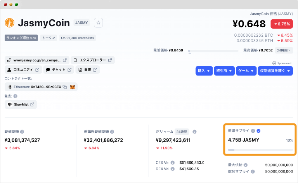Click the magnifier icon in エクスプローラー button
The height and width of the screenshot is (183, 298).
[x=75, y=60]
